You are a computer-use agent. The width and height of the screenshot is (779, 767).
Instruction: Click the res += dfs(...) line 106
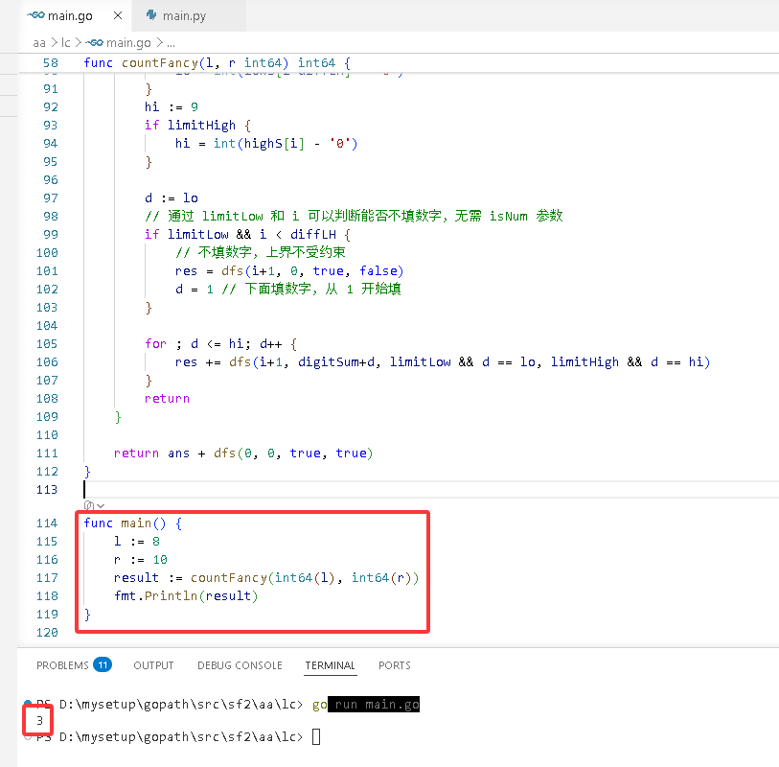point(442,361)
